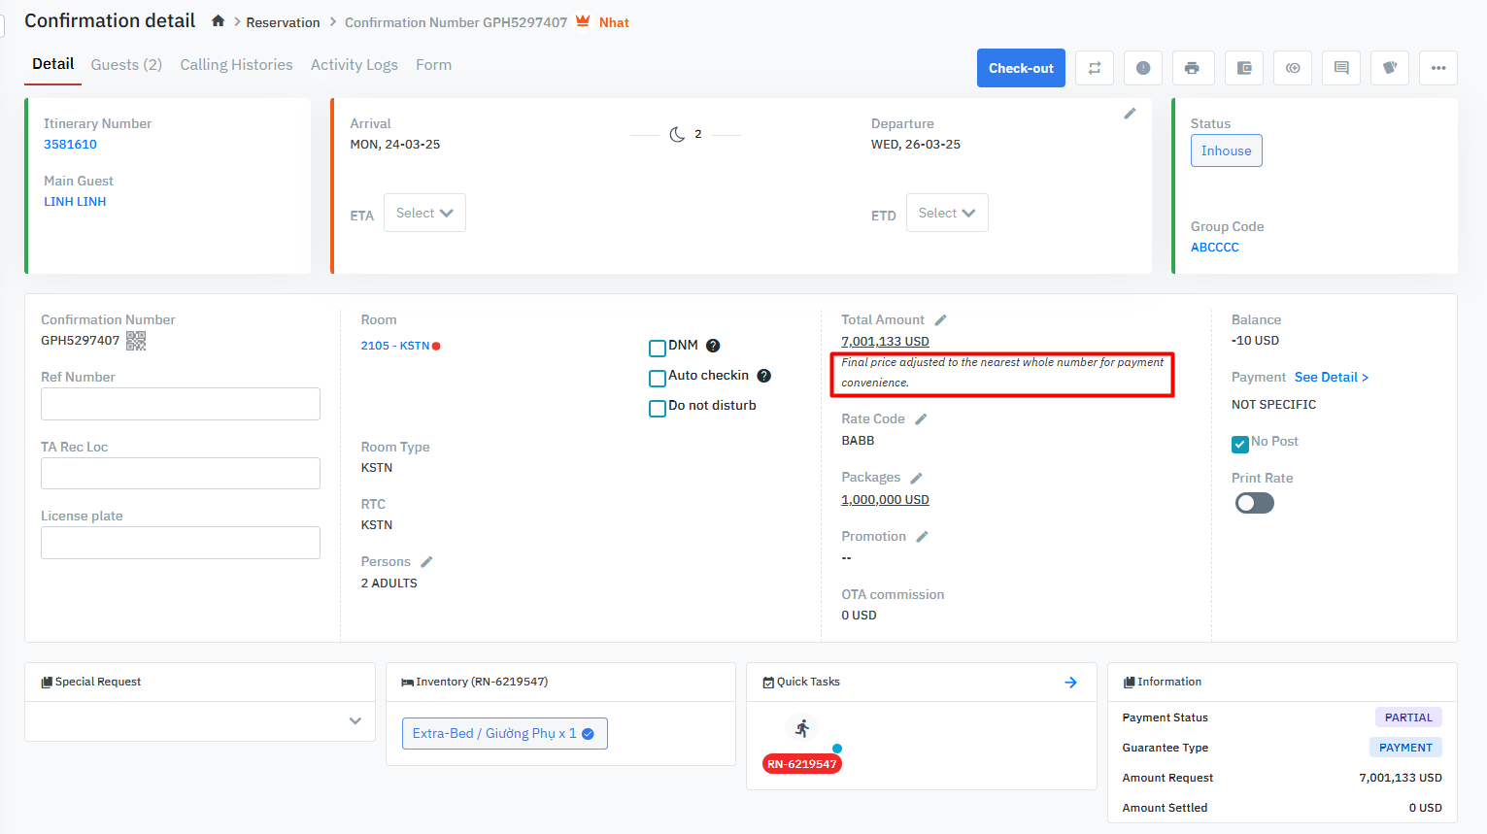Click the exclamation alert icon
Viewport: 1487px width, 834px height.
(x=1143, y=68)
